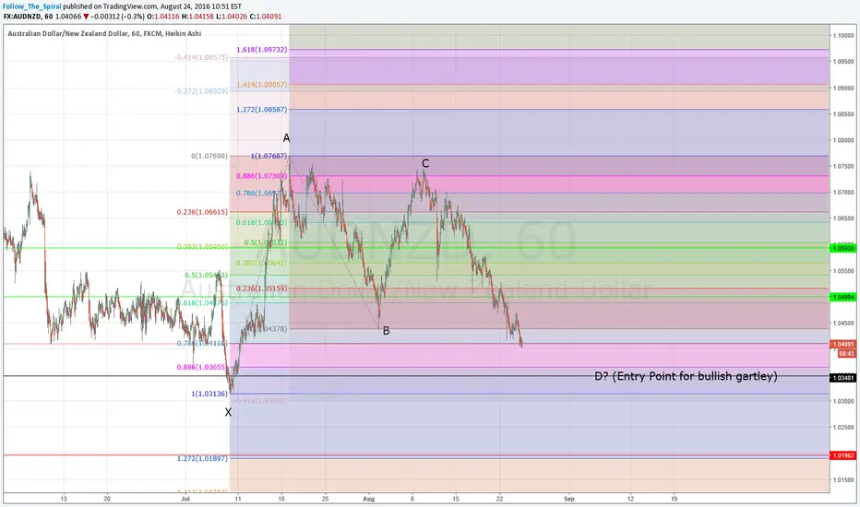Click the -0.414(1.09575) Fibonacci label

click(201, 57)
